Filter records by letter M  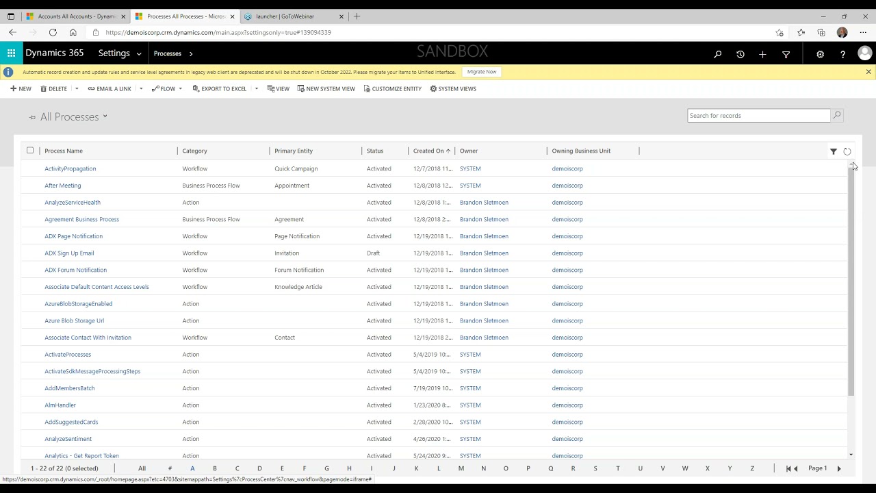click(x=461, y=468)
